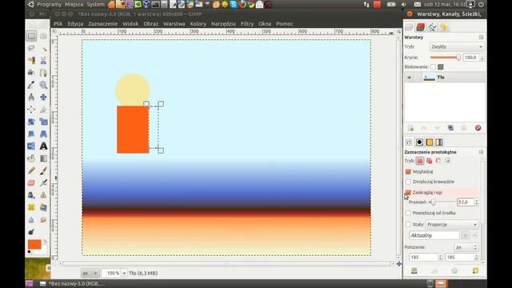Select the add to selection mode button
The height and width of the screenshot is (288, 512).
click(429, 161)
